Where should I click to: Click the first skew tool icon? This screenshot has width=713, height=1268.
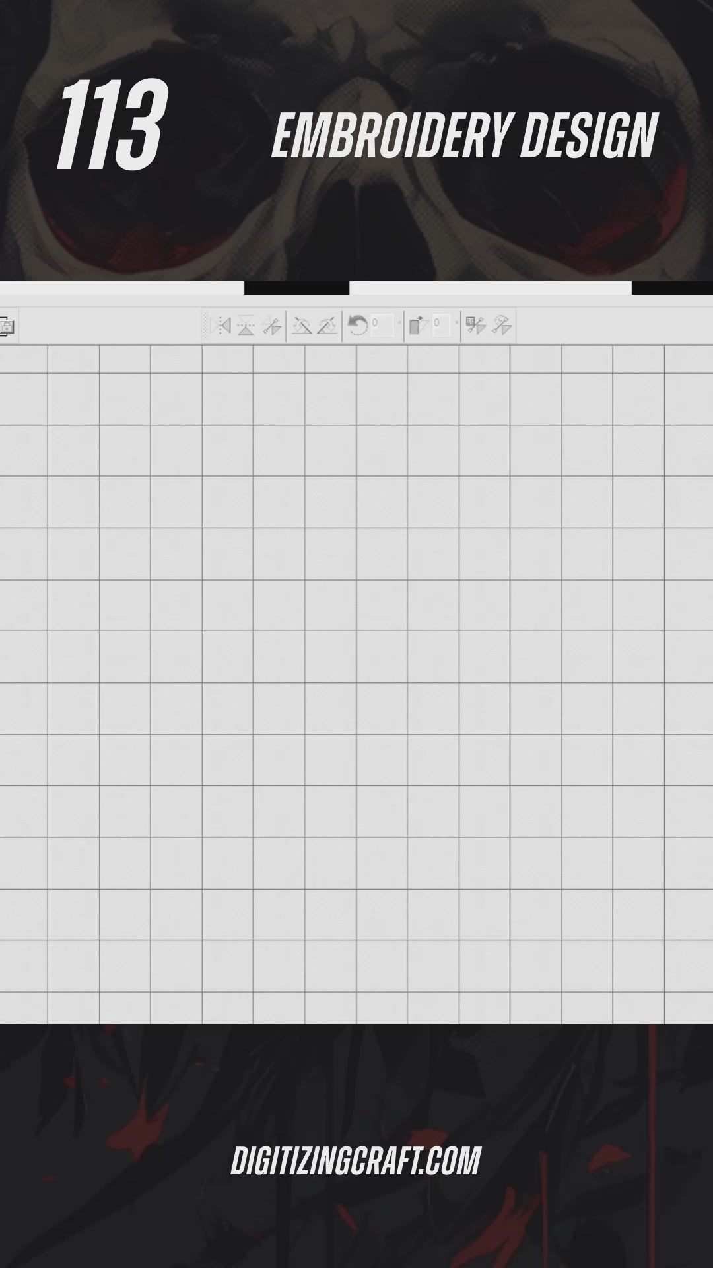pos(302,326)
